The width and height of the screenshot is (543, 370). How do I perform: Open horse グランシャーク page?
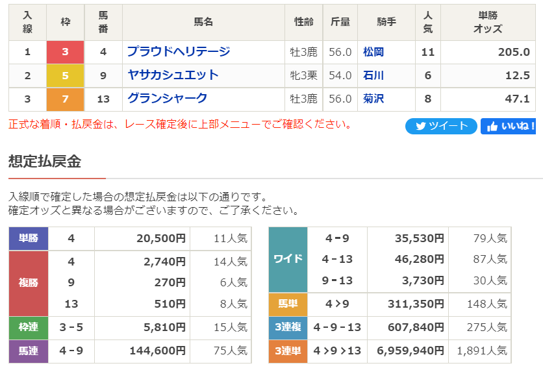(x=168, y=99)
